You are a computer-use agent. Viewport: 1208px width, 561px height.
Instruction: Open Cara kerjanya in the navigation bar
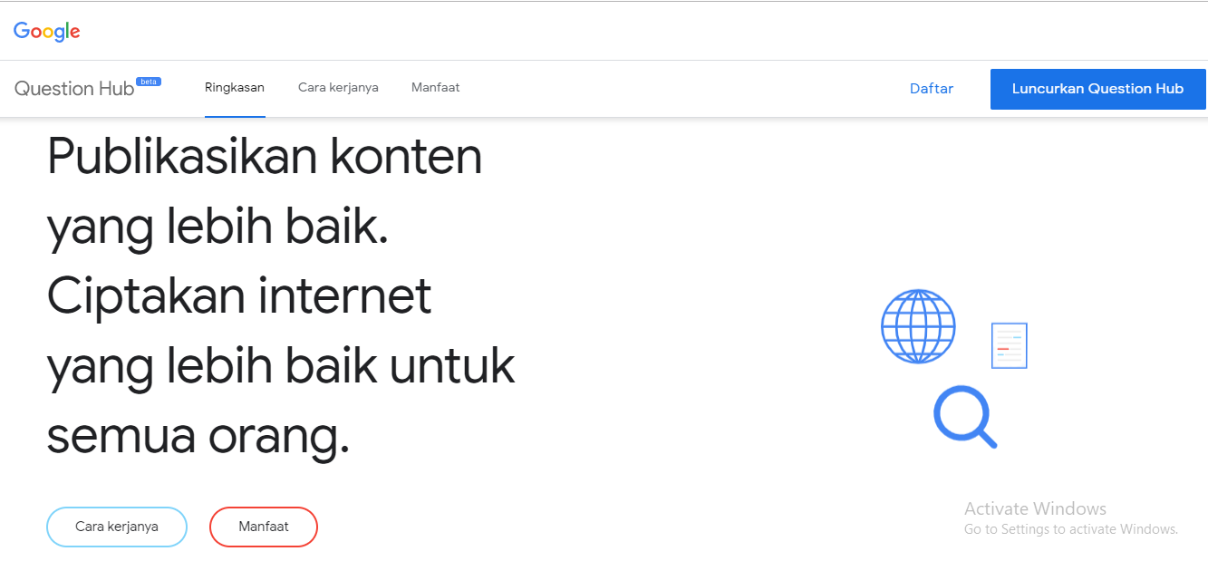pos(338,88)
